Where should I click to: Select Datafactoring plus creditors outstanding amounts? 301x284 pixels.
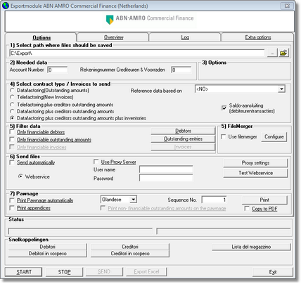tap(12, 111)
